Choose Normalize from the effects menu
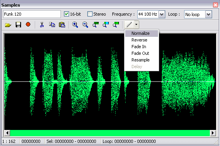 tap(142, 33)
